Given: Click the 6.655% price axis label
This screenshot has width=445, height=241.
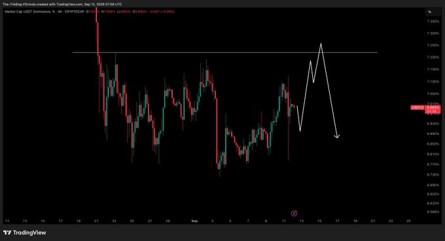Looking at the screenshot, I should tap(433, 194).
